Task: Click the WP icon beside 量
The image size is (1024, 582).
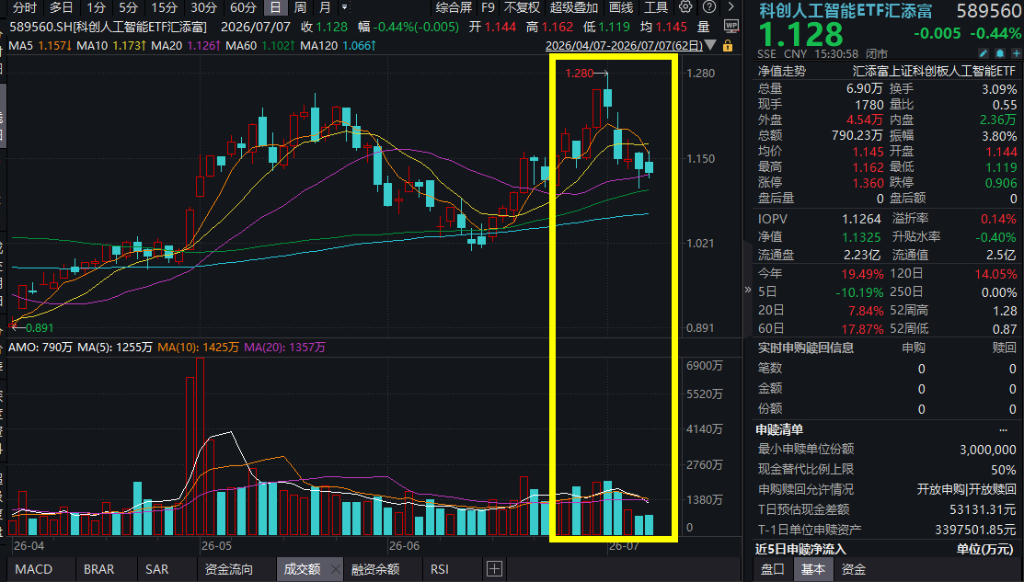Action: click(x=731, y=27)
